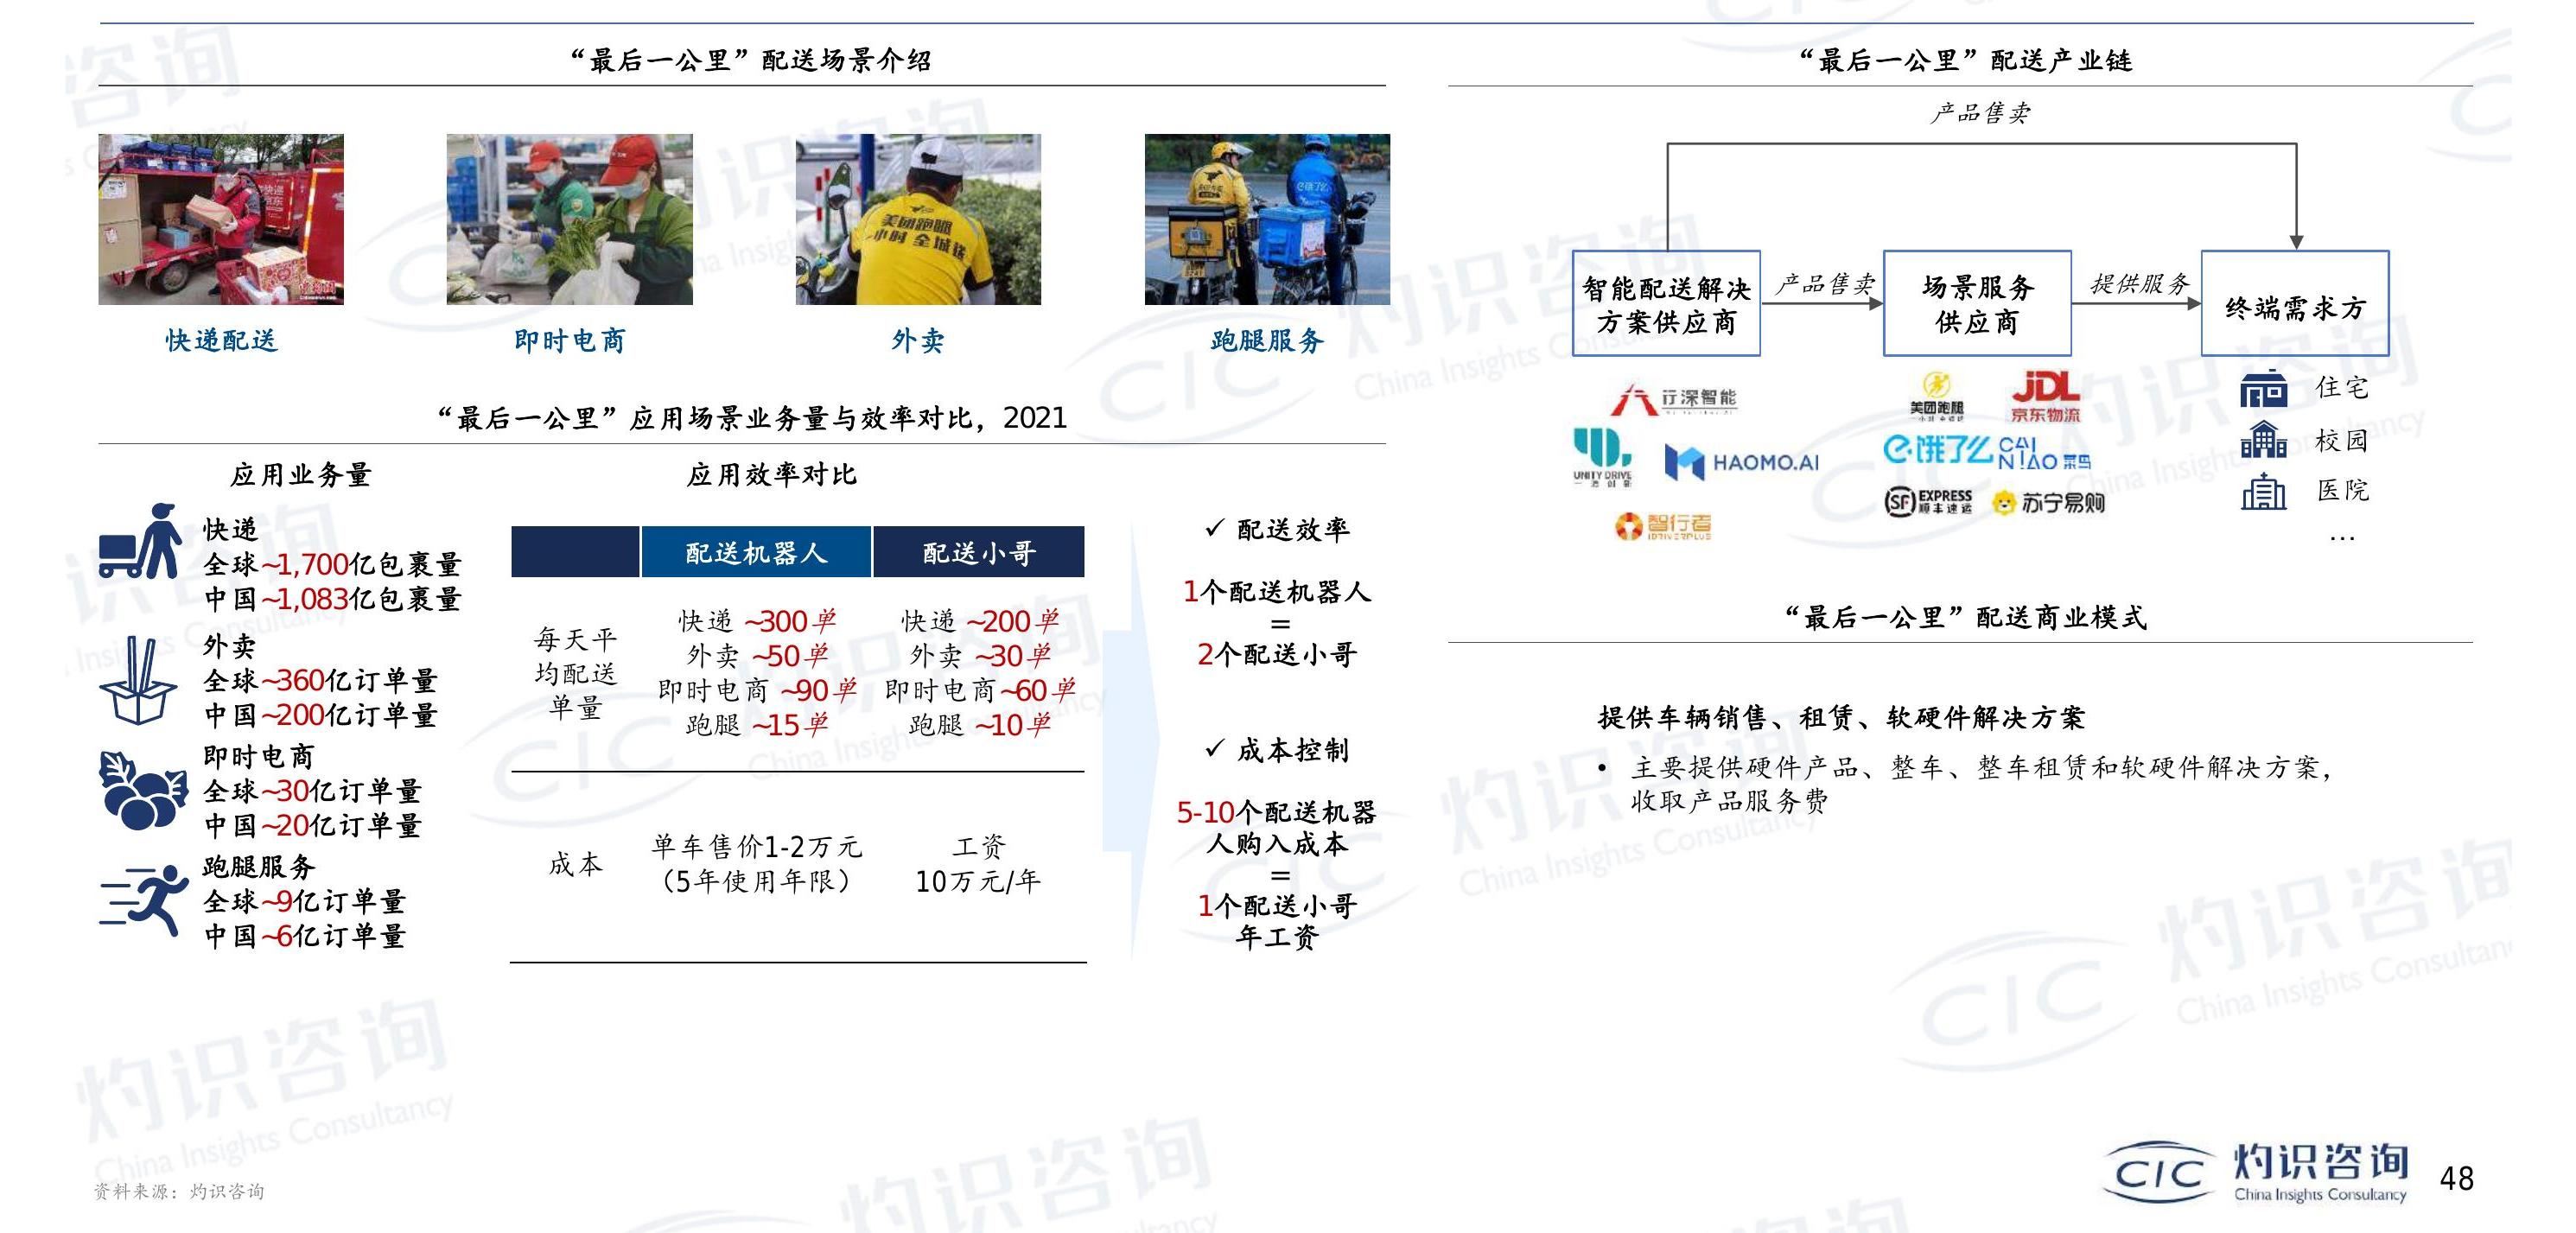The image size is (2576, 1233).
Task: Select the 场景服务供应商 box
Action: click(1977, 304)
